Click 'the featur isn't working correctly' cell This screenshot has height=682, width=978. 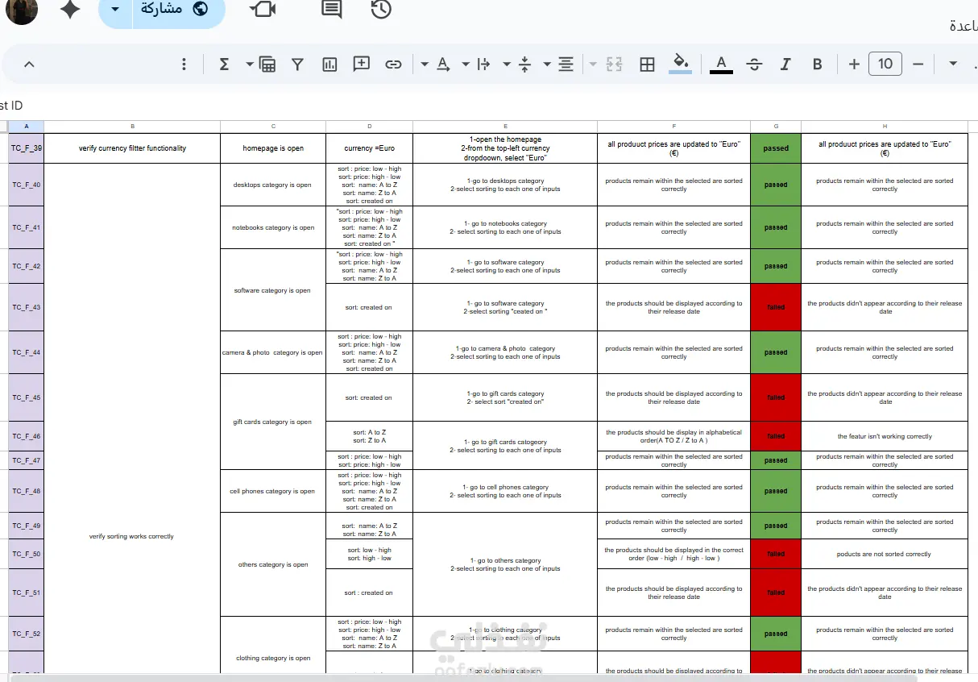(x=885, y=436)
